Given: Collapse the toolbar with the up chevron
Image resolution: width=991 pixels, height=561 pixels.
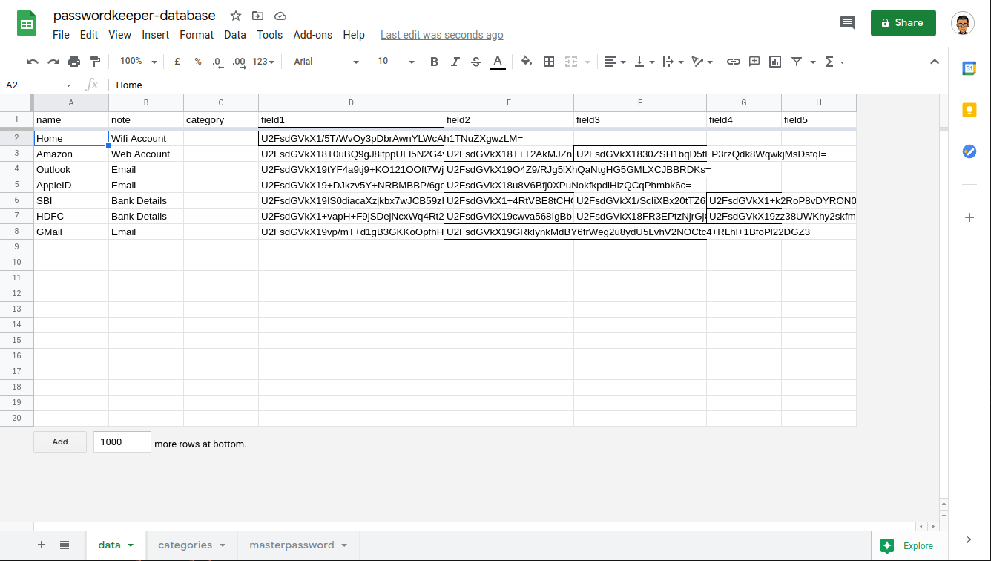Looking at the screenshot, I should point(935,62).
